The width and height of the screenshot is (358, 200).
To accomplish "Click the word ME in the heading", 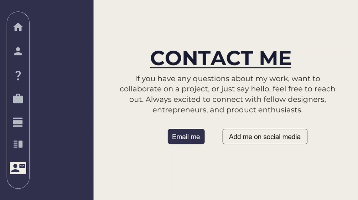I will pos(275,58).
